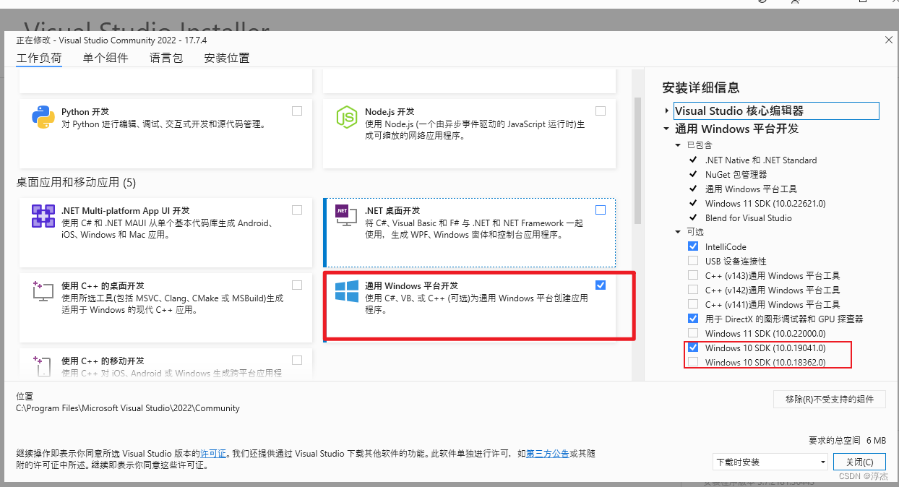Viewport: 899px width, 487px height.
Task: Open the 下载时安装 install mode dropdown
Action: click(x=770, y=462)
